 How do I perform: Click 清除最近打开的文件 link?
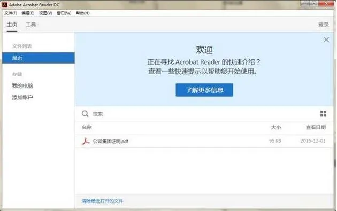(x=103, y=201)
